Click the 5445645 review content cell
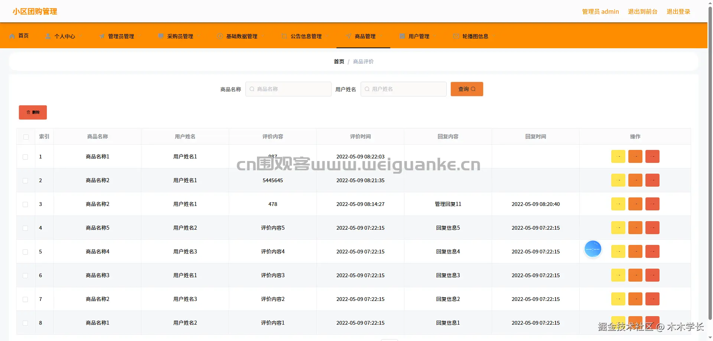The width and height of the screenshot is (713, 341). pos(273,180)
